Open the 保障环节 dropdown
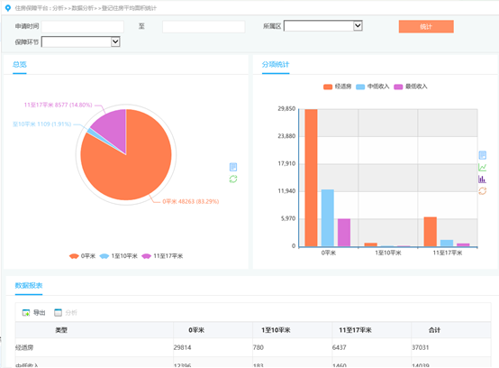Screen dimensions: 499x368 pyautogui.click(x=80, y=41)
